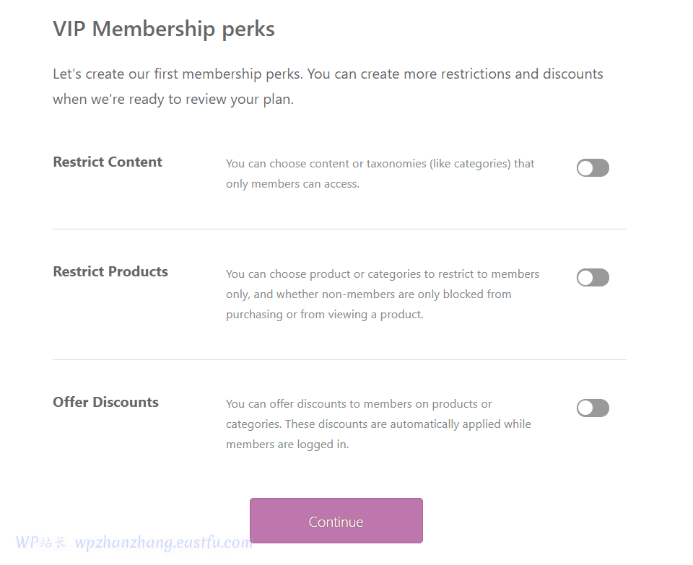Select the Restrict Content label
This screenshot has width=693, height=565.
[x=108, y=162]
